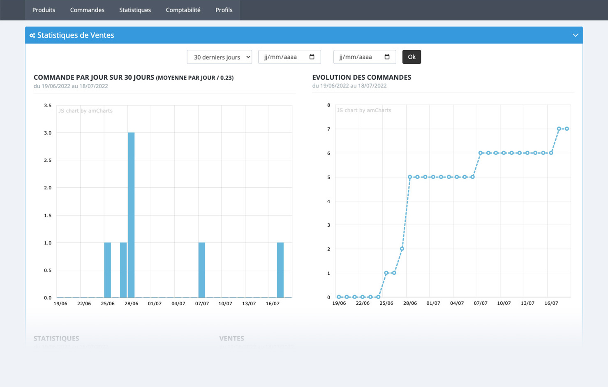Click the tallest bar at 28/06
The height and width of the screenshot is (387, 608).
click(131, 214)
